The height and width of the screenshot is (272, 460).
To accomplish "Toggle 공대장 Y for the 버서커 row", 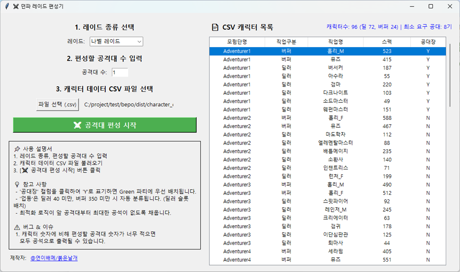I will [x=428, y=68].
